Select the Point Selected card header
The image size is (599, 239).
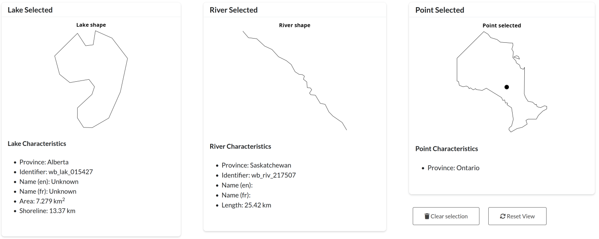[x=502, y=10]
